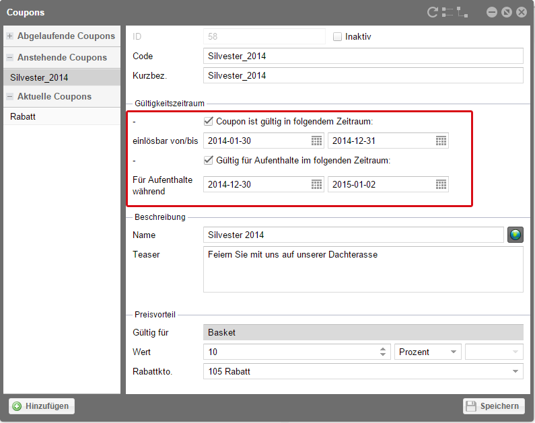Click the list layout icon in title bar
Image resolution: width=535 pixels, height=423 pixels.
(x=448, y=12)
